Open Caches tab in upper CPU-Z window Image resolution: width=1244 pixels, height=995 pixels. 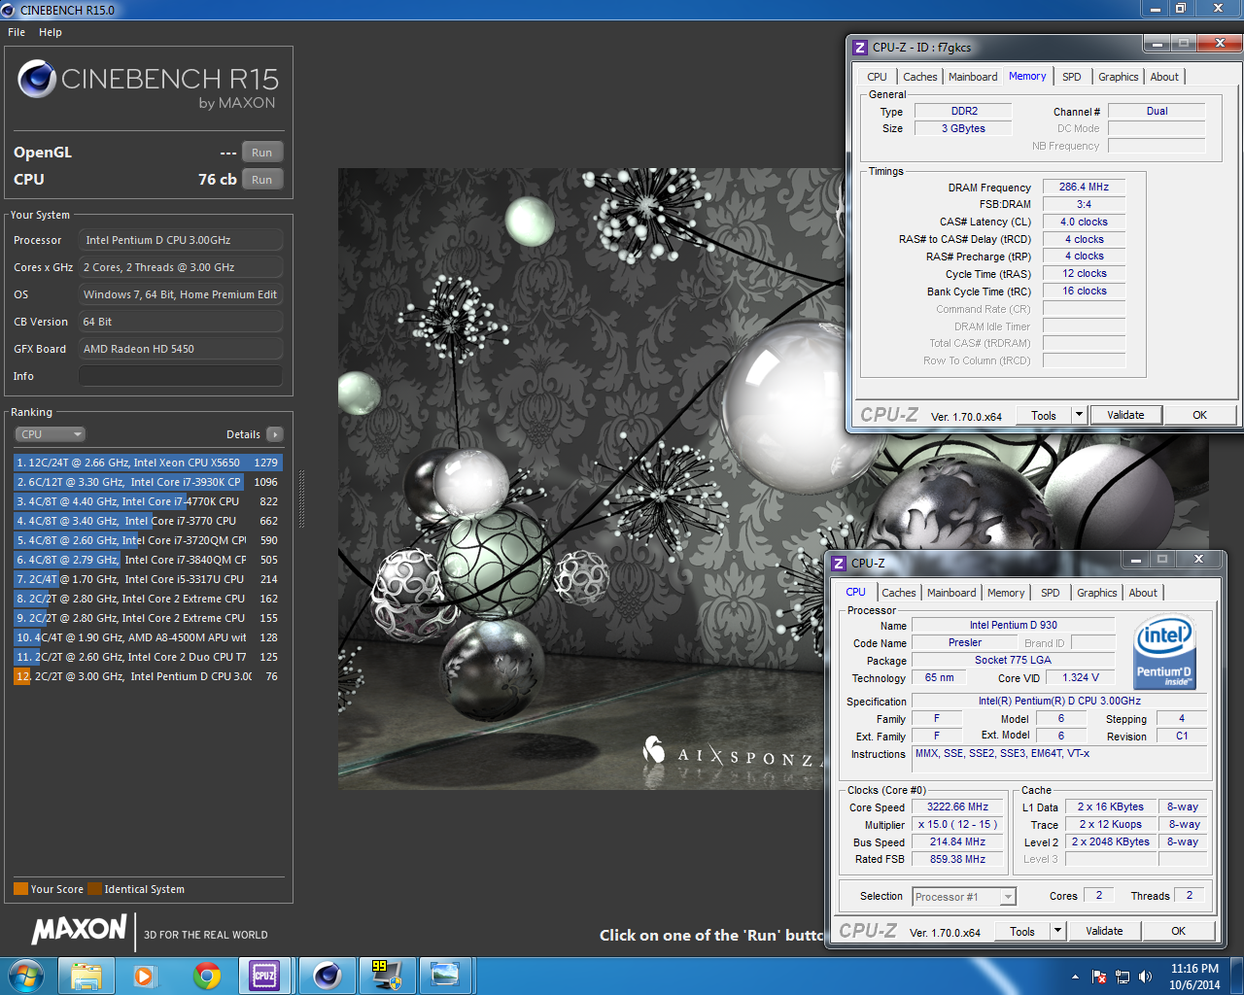click(919, 77)
